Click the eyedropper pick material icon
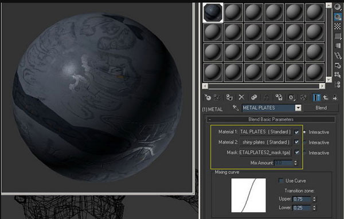This screenshot has height=219, width=344. click(236, 108)
